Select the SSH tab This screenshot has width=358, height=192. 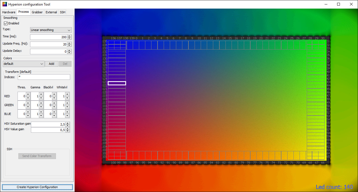coord(62,12)
